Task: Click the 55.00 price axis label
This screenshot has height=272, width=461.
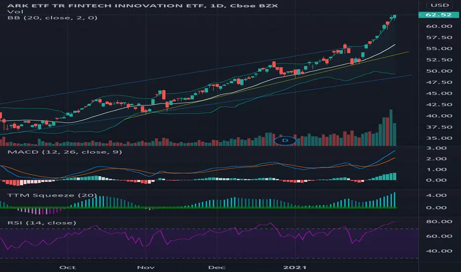Action: pos(439,48)
